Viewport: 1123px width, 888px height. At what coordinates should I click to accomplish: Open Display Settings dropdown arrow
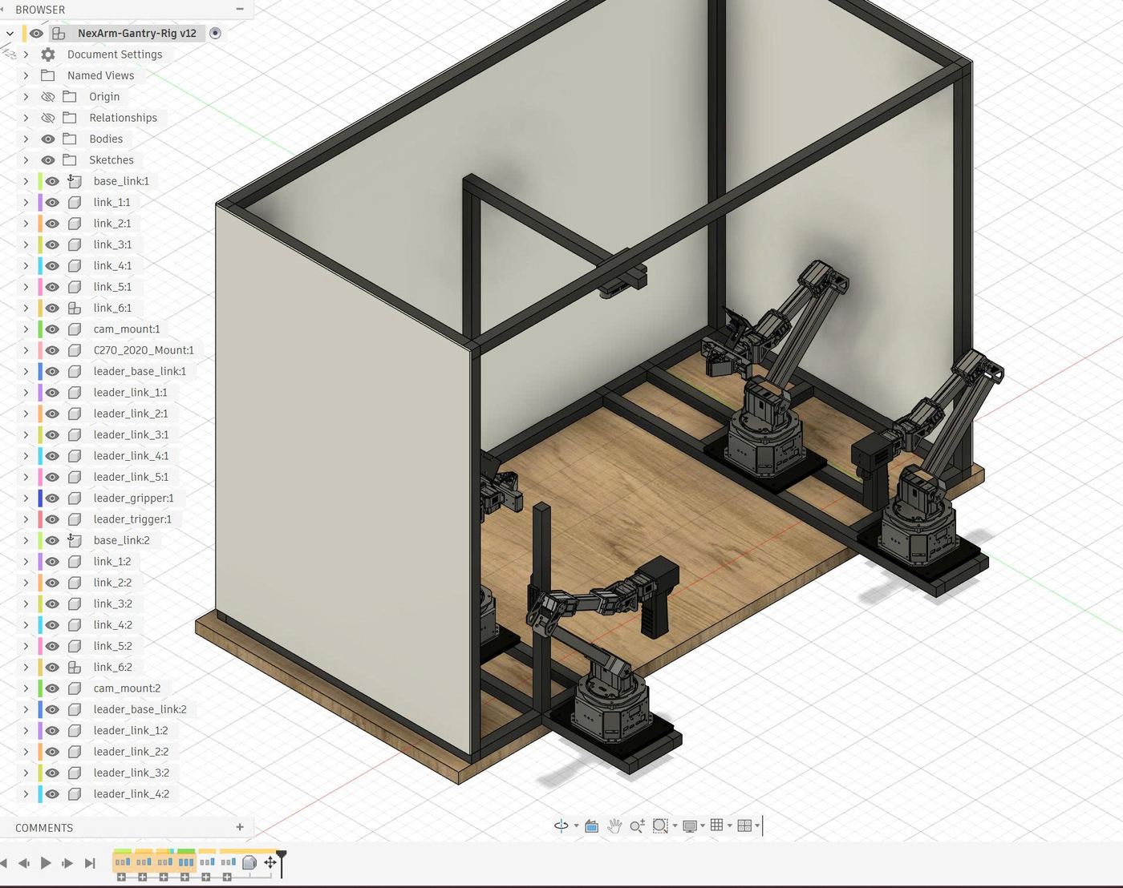pyautogui.click(x=703, y=826)
